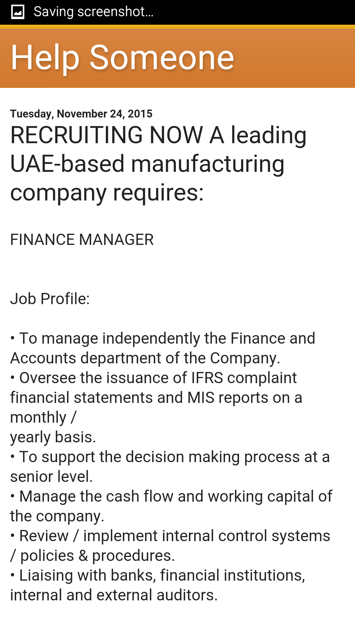Open the "RECRUITING NOW A leading" post title
The width and height of the screenshot is (355, 632).
click(158, 135)
